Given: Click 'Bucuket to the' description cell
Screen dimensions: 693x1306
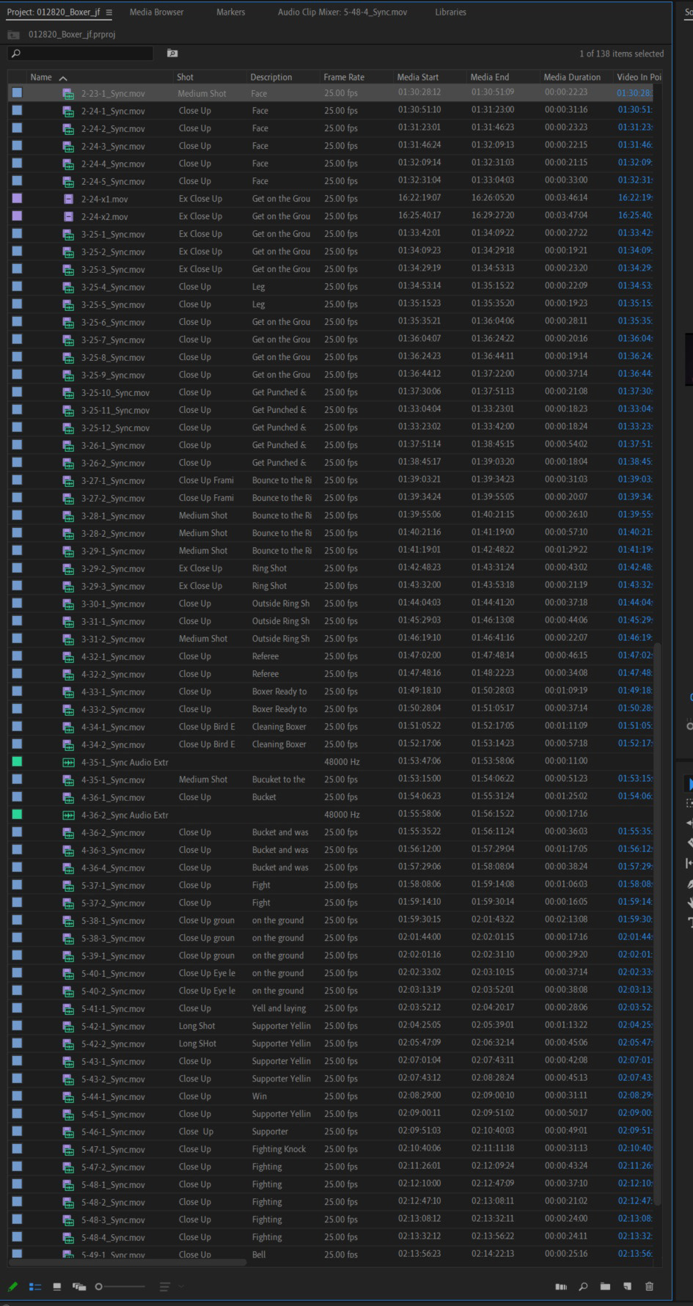Looking at the screenshot, I should point(279,779).
